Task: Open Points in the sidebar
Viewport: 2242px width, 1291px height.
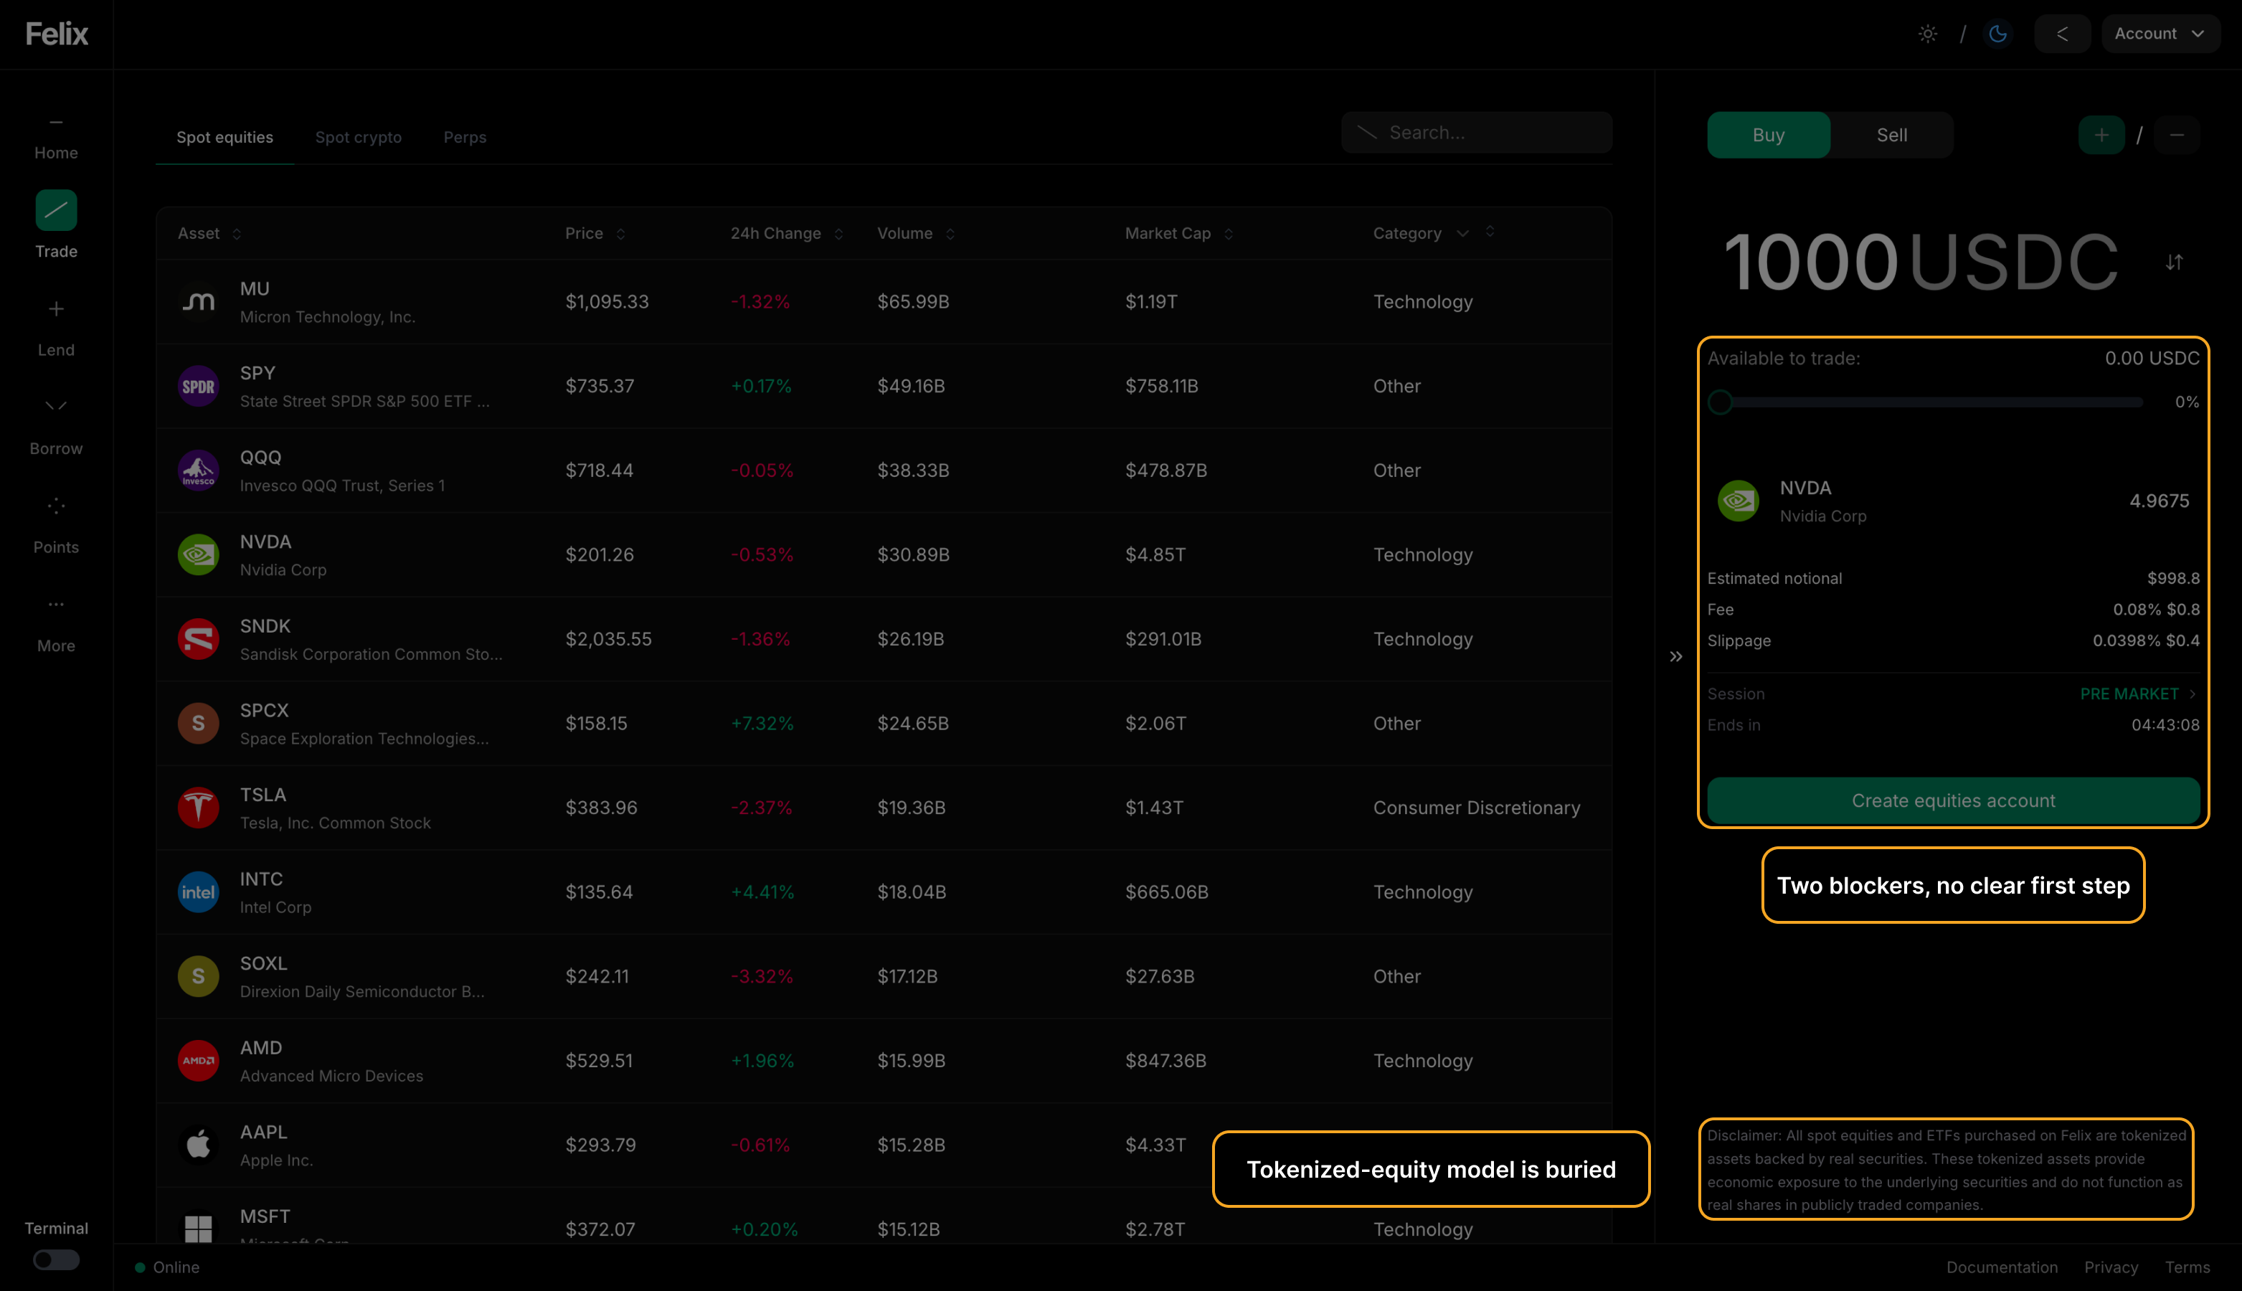Action: point(56,525)
